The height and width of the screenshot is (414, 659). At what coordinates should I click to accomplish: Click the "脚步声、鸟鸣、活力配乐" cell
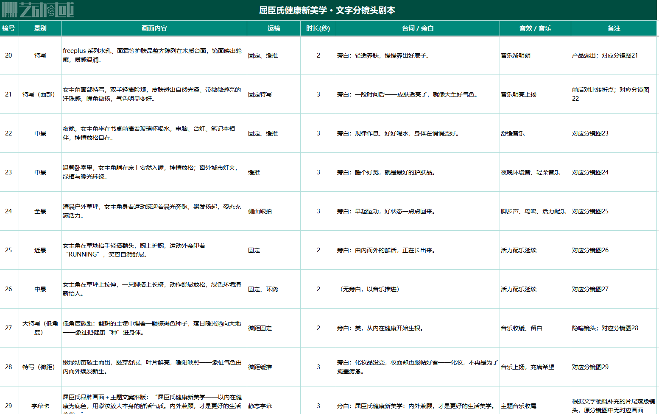535,211
